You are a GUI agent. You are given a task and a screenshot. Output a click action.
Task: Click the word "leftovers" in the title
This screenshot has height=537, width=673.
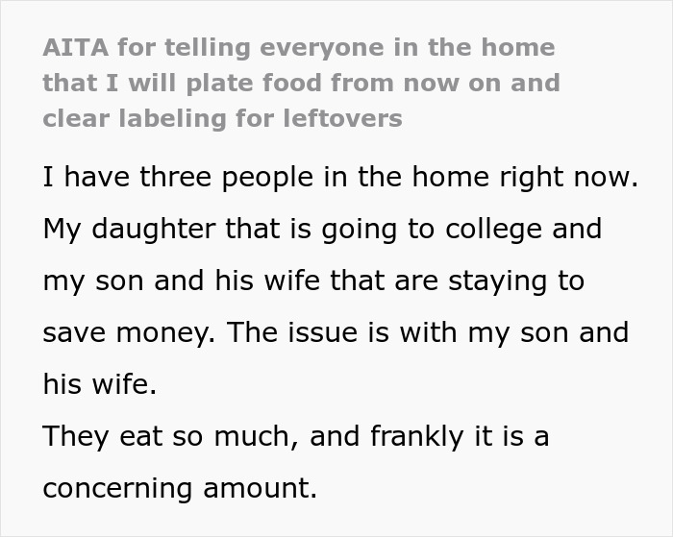click(341, 118)
